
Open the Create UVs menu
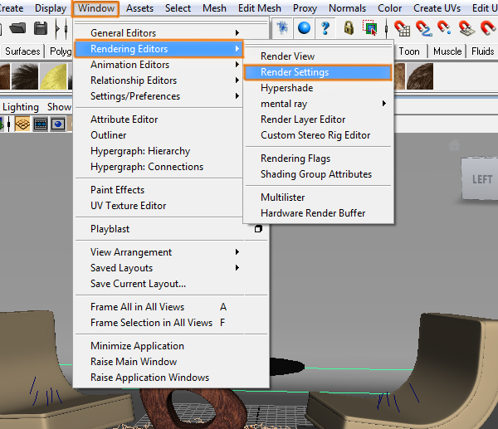coord(437,8)
